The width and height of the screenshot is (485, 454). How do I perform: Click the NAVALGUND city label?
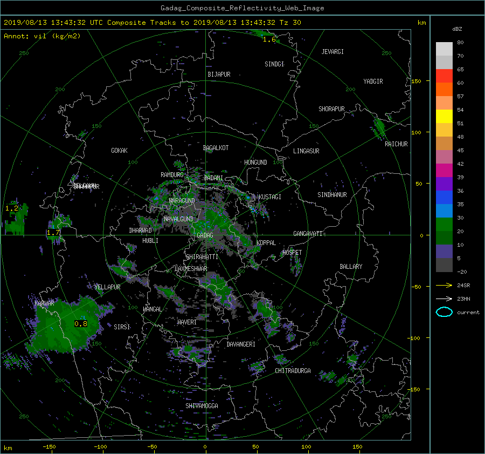(178, 219)
